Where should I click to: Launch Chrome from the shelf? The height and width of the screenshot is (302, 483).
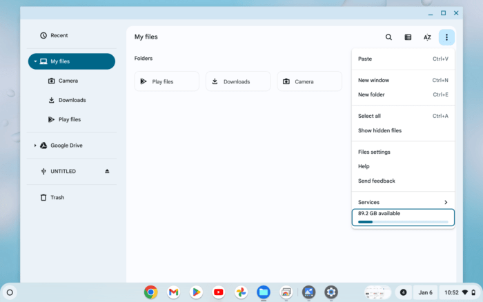point(150,292)
